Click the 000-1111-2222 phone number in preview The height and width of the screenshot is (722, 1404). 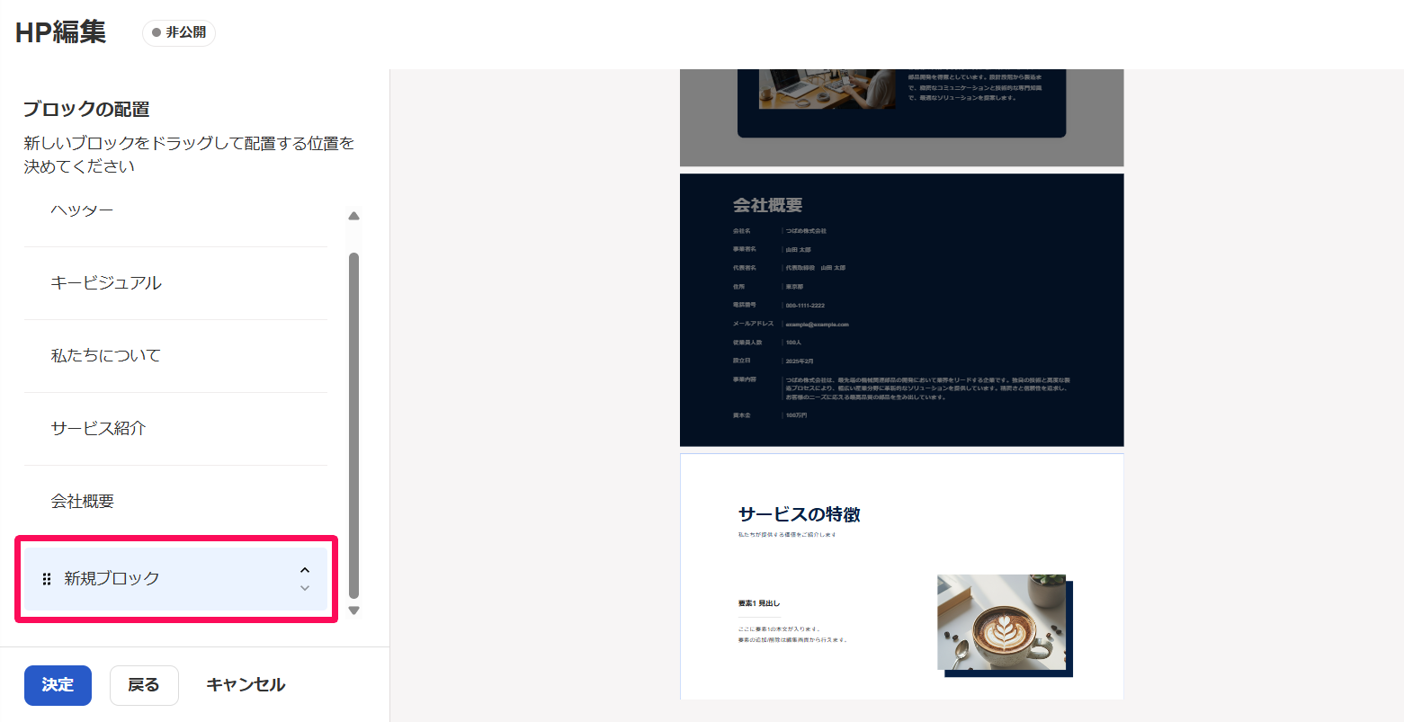coord(805,306)
